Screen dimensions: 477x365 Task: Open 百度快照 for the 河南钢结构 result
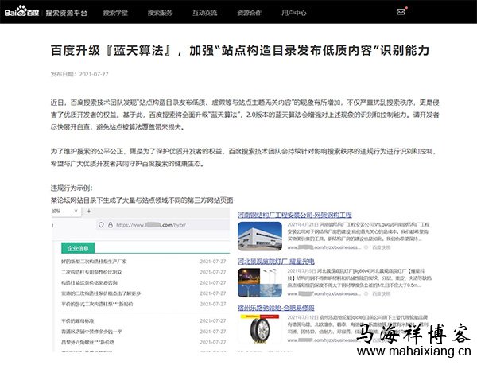click(x=382, y=247)
